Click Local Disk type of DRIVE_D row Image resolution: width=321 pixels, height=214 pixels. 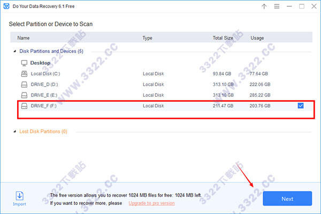[154, 85]
